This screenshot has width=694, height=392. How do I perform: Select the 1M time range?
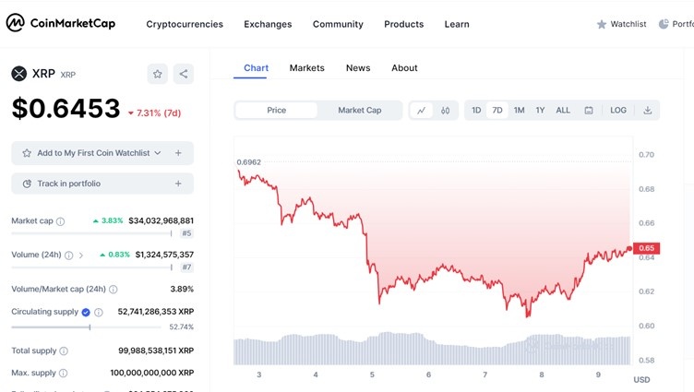coord(519,111)
